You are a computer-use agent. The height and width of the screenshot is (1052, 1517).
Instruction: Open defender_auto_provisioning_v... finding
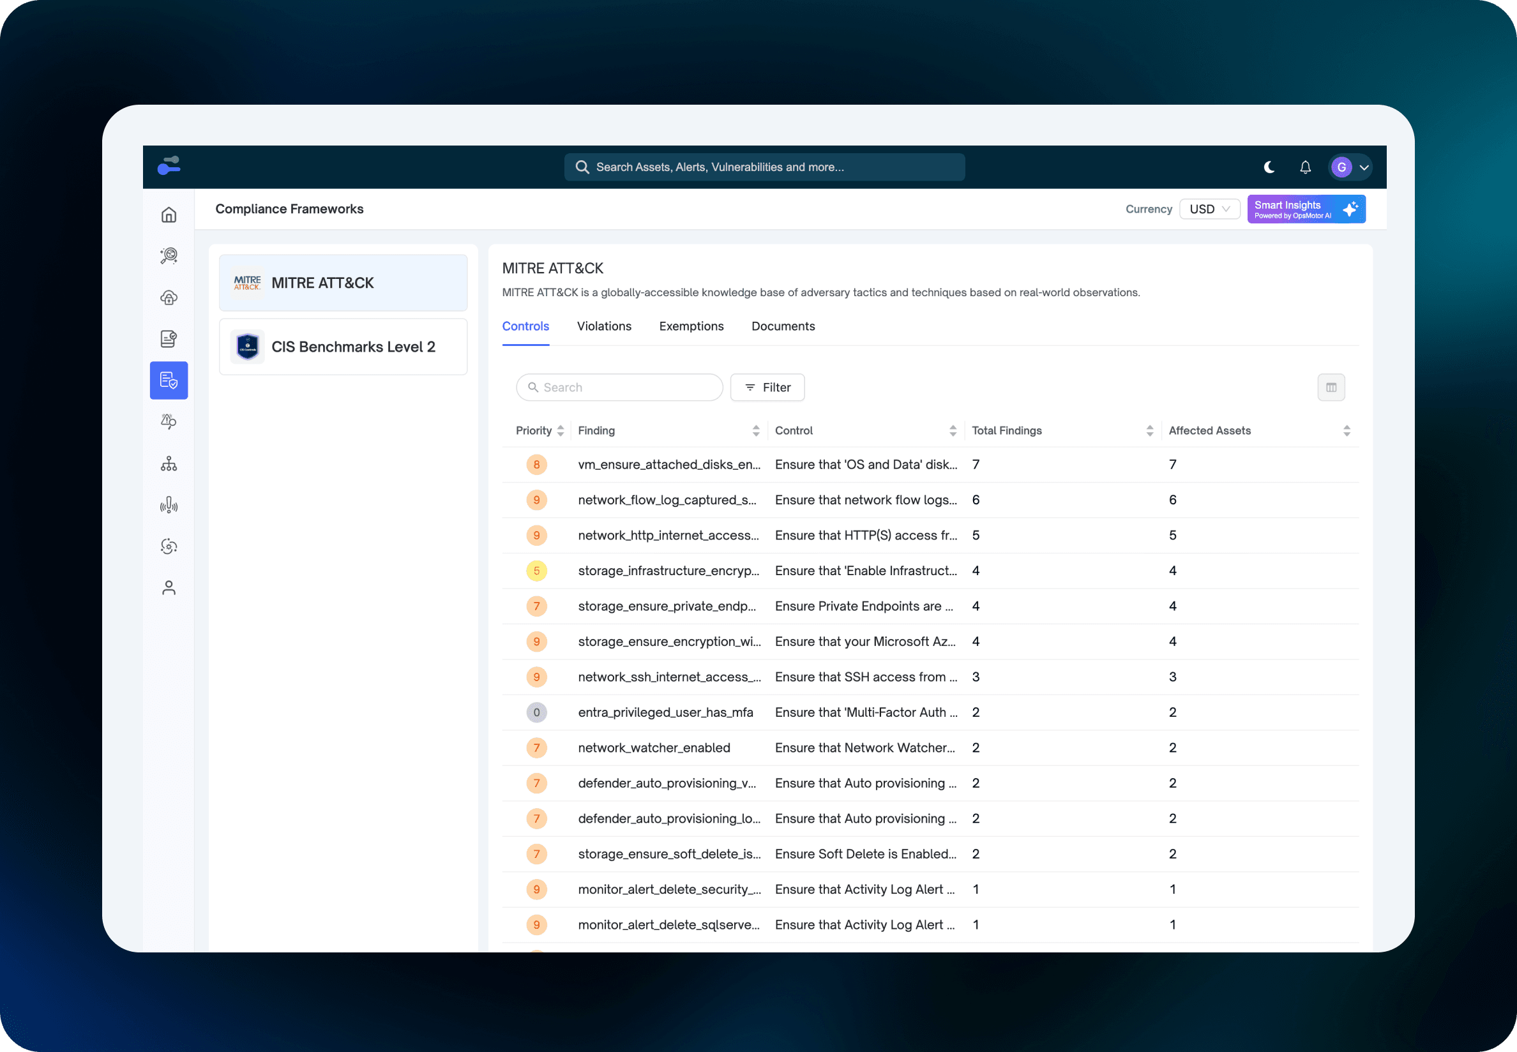[667, 784]
